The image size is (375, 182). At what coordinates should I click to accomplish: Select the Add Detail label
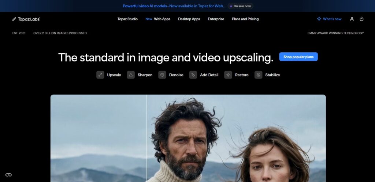pyautogui.click(x=209, y=75)
